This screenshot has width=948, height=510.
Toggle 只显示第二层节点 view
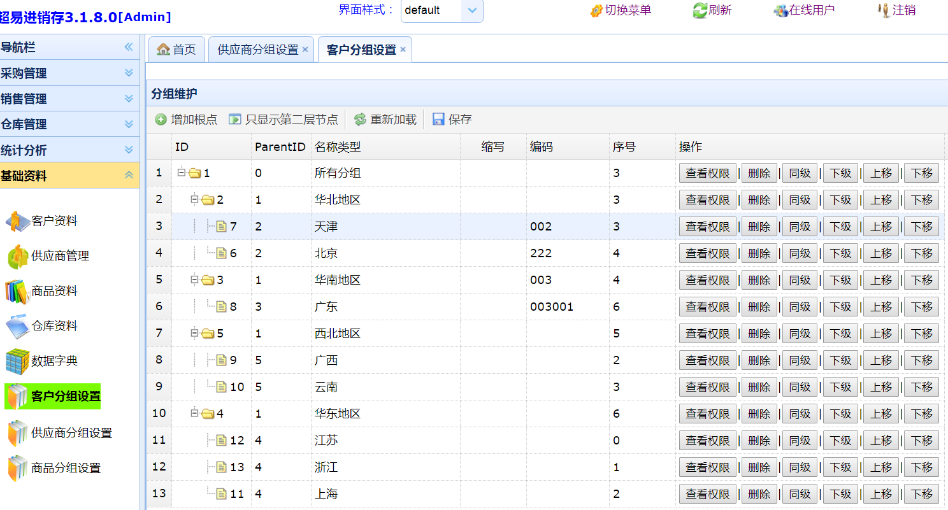point(284,120)
